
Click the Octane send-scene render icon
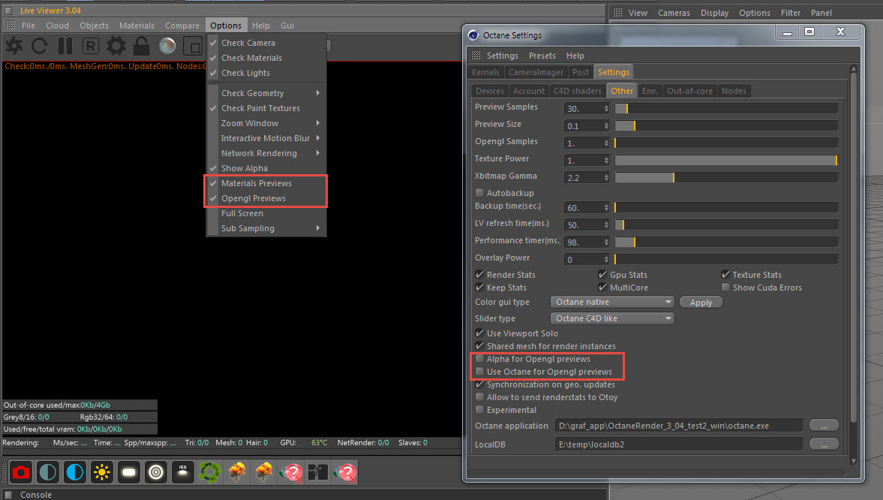(14, 46)
